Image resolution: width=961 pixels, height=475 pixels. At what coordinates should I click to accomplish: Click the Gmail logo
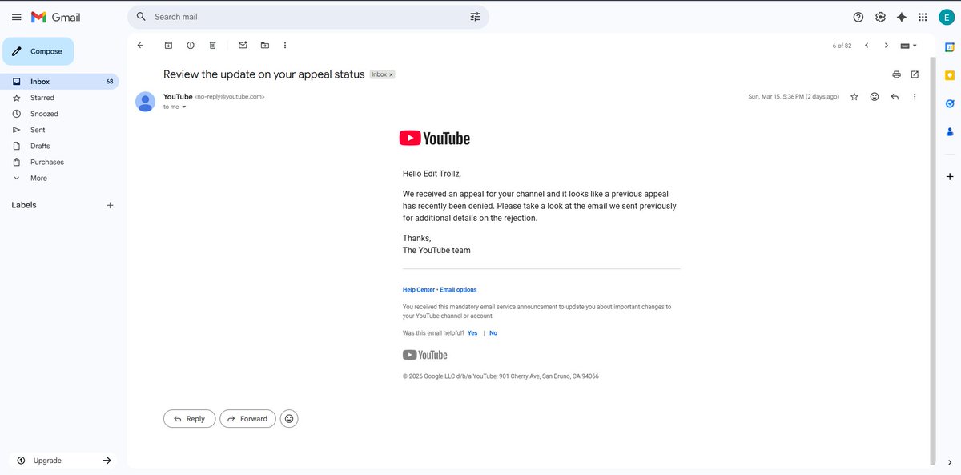pyautogui.click(x=55, y=17)
